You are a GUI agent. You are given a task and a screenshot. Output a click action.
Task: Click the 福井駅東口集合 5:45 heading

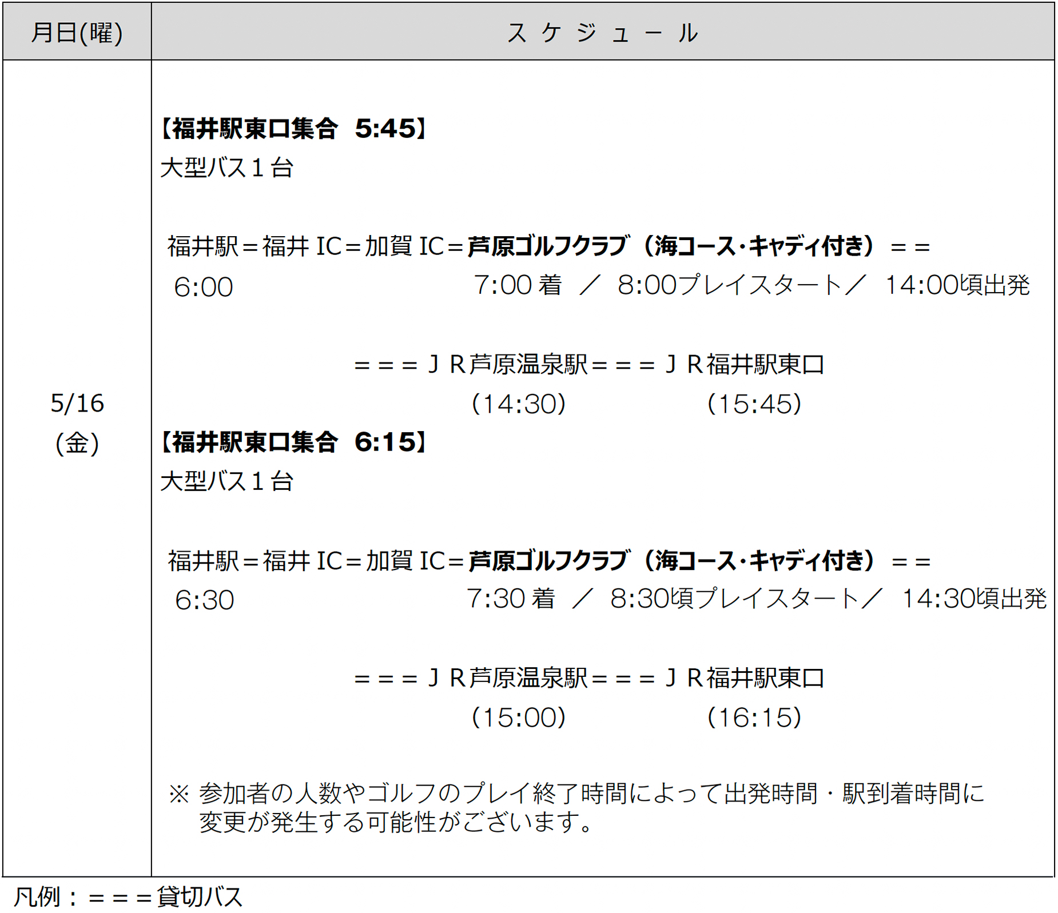pyautogui.click(x=293, y=128)
